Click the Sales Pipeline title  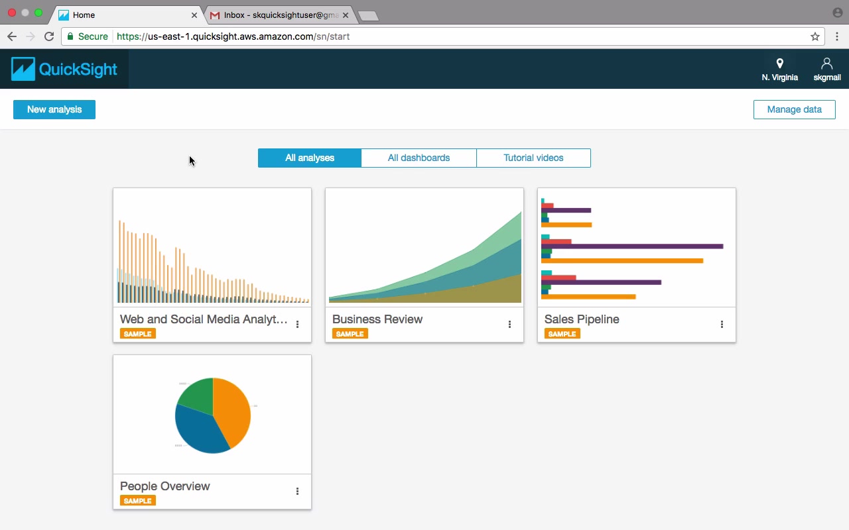[x=582, y=319]
